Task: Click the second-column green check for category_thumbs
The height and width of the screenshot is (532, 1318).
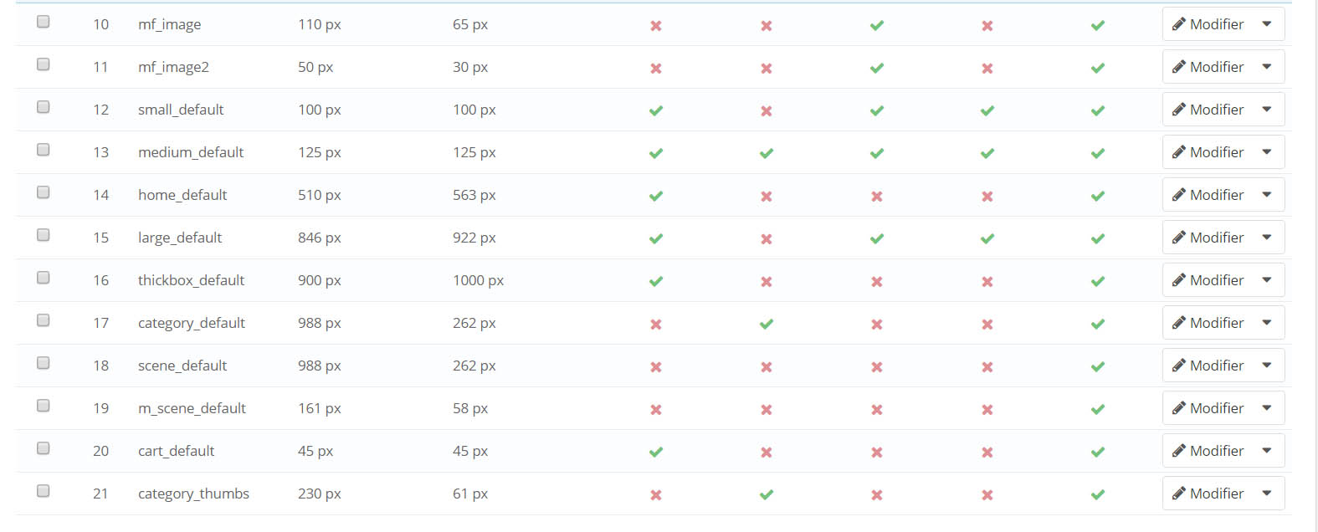Action: (767, 494)
